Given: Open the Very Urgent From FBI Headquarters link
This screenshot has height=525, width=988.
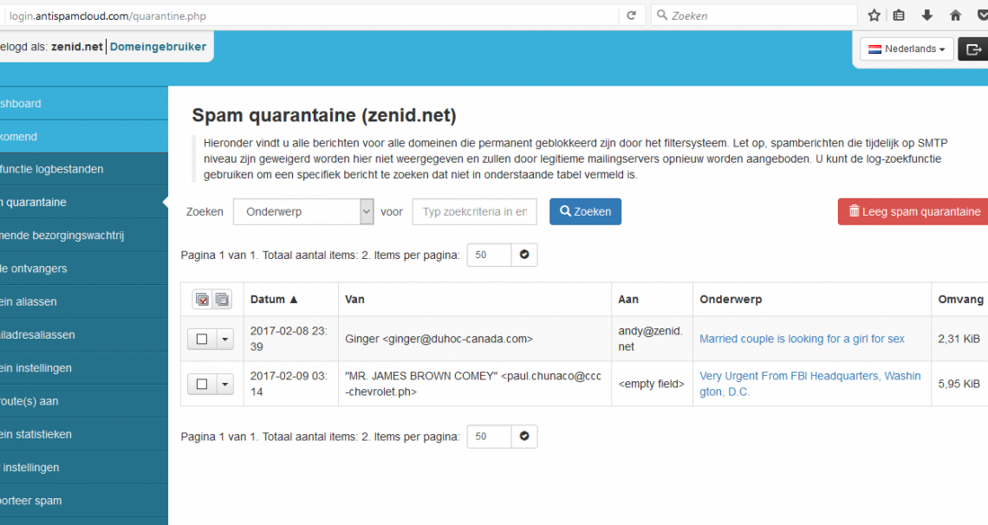Looking at the screenshot, I should 809,384.
